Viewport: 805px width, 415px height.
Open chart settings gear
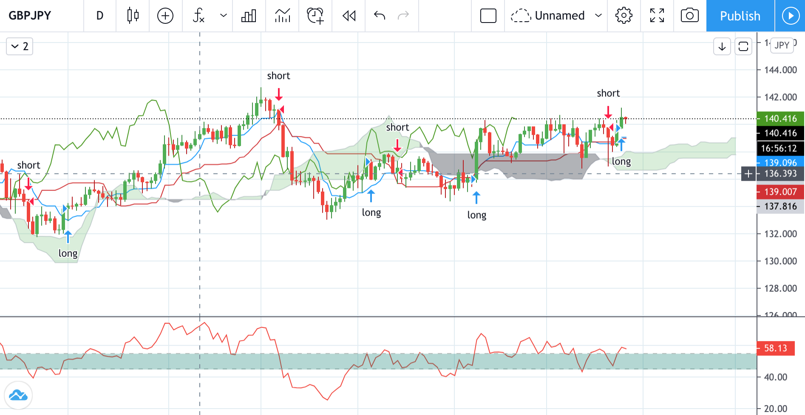[624, 16]
